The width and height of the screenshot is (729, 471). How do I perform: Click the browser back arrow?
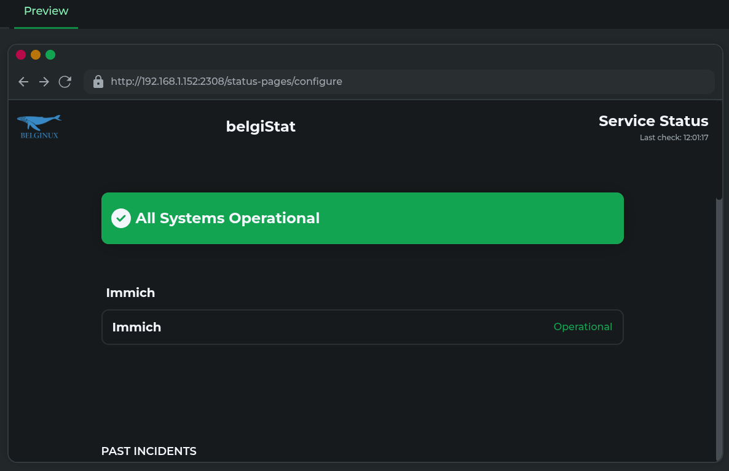pyautogui.click(x=23, y=82)
